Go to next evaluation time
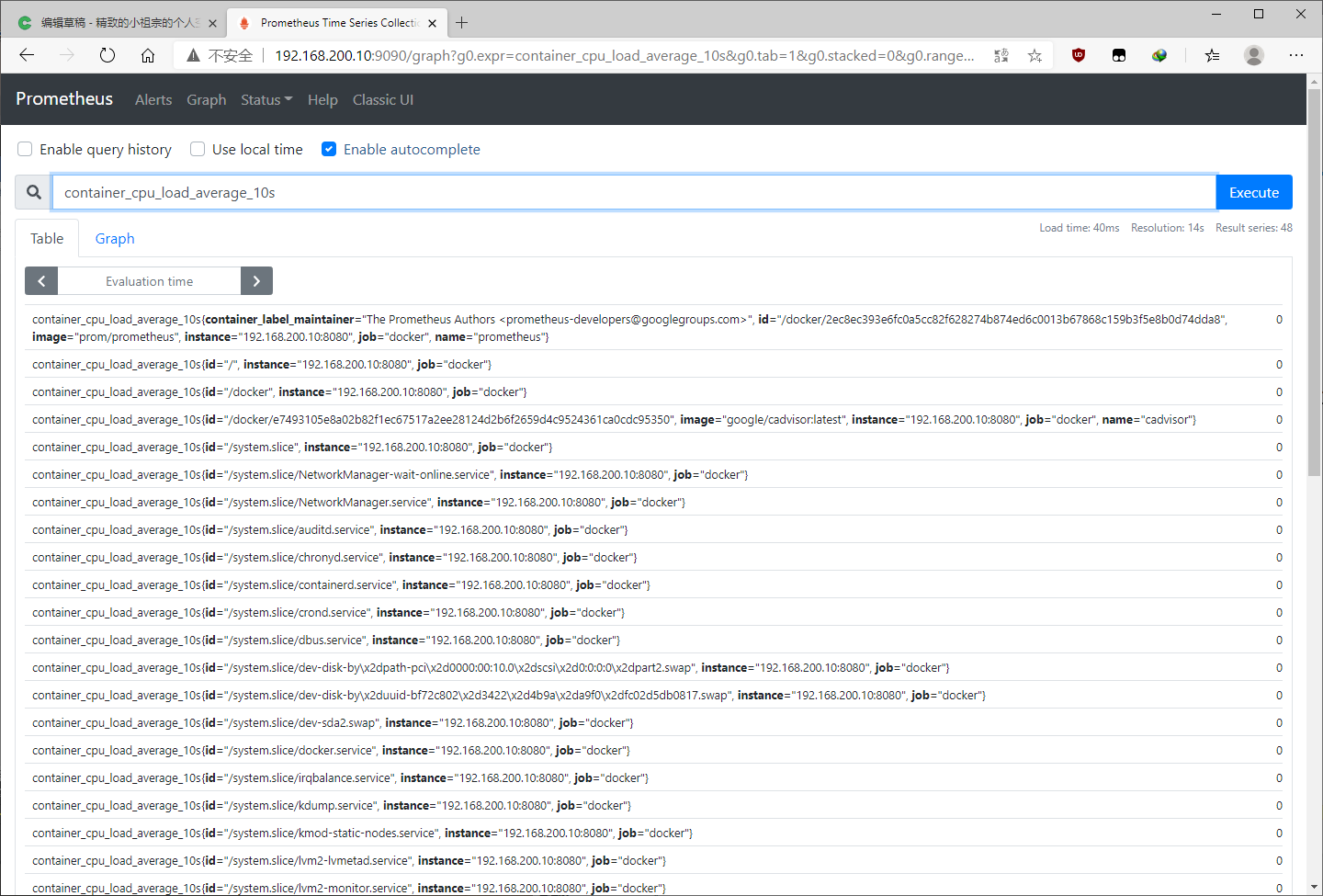The height and width of the screenshot is (896, 1323). tap(257, 281)
